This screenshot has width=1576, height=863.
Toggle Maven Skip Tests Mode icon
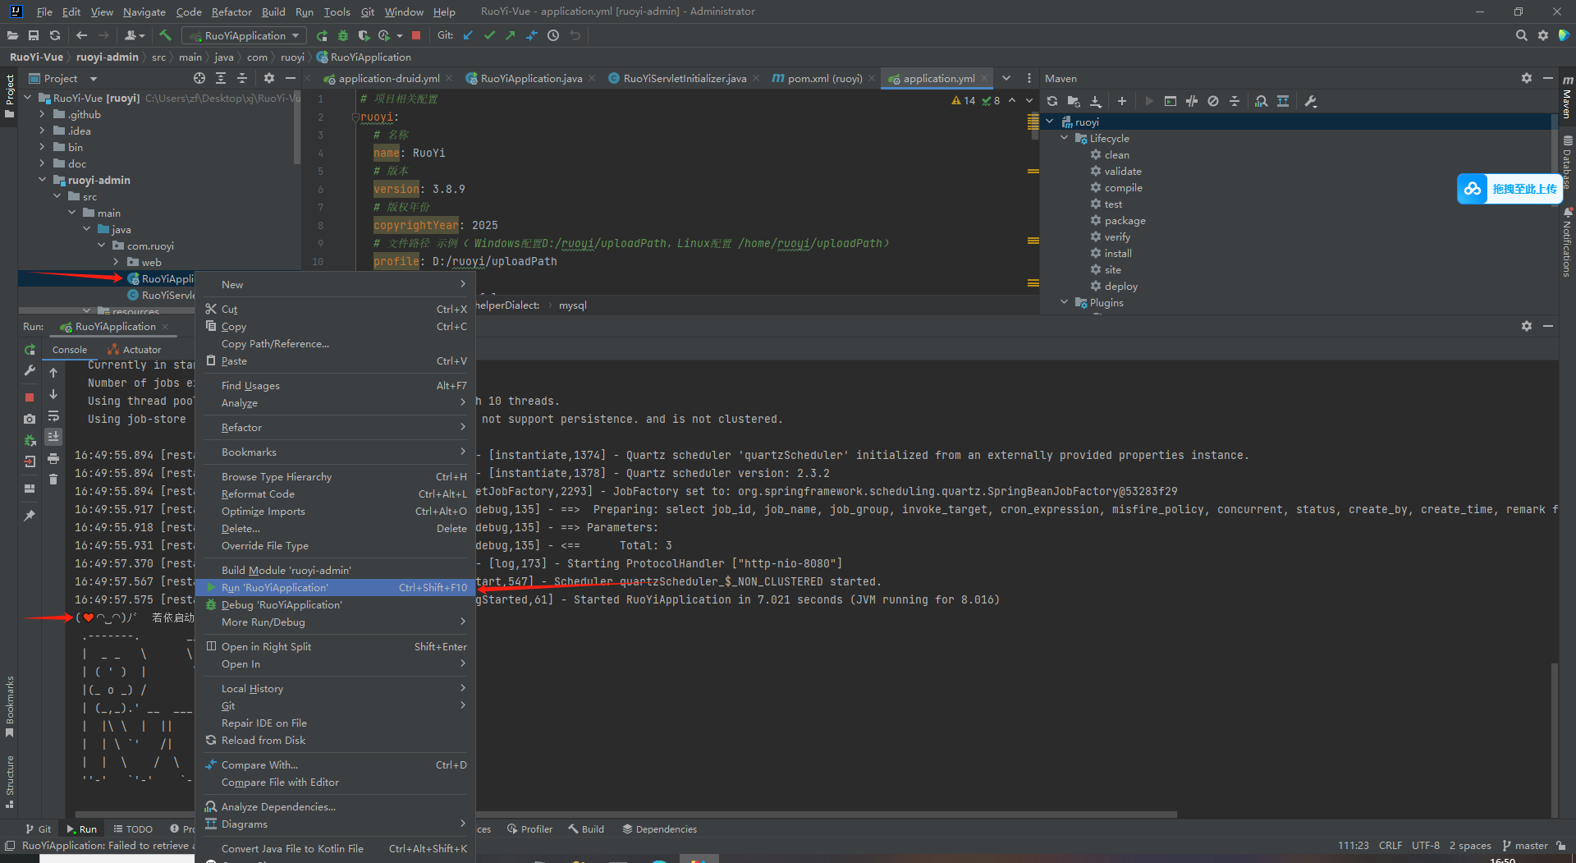tap(1213, 101)
